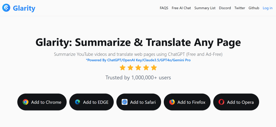Open the FAQS menu item
Image resolution: width=276 pixels, height=127 pixels.
pos(164,8)
